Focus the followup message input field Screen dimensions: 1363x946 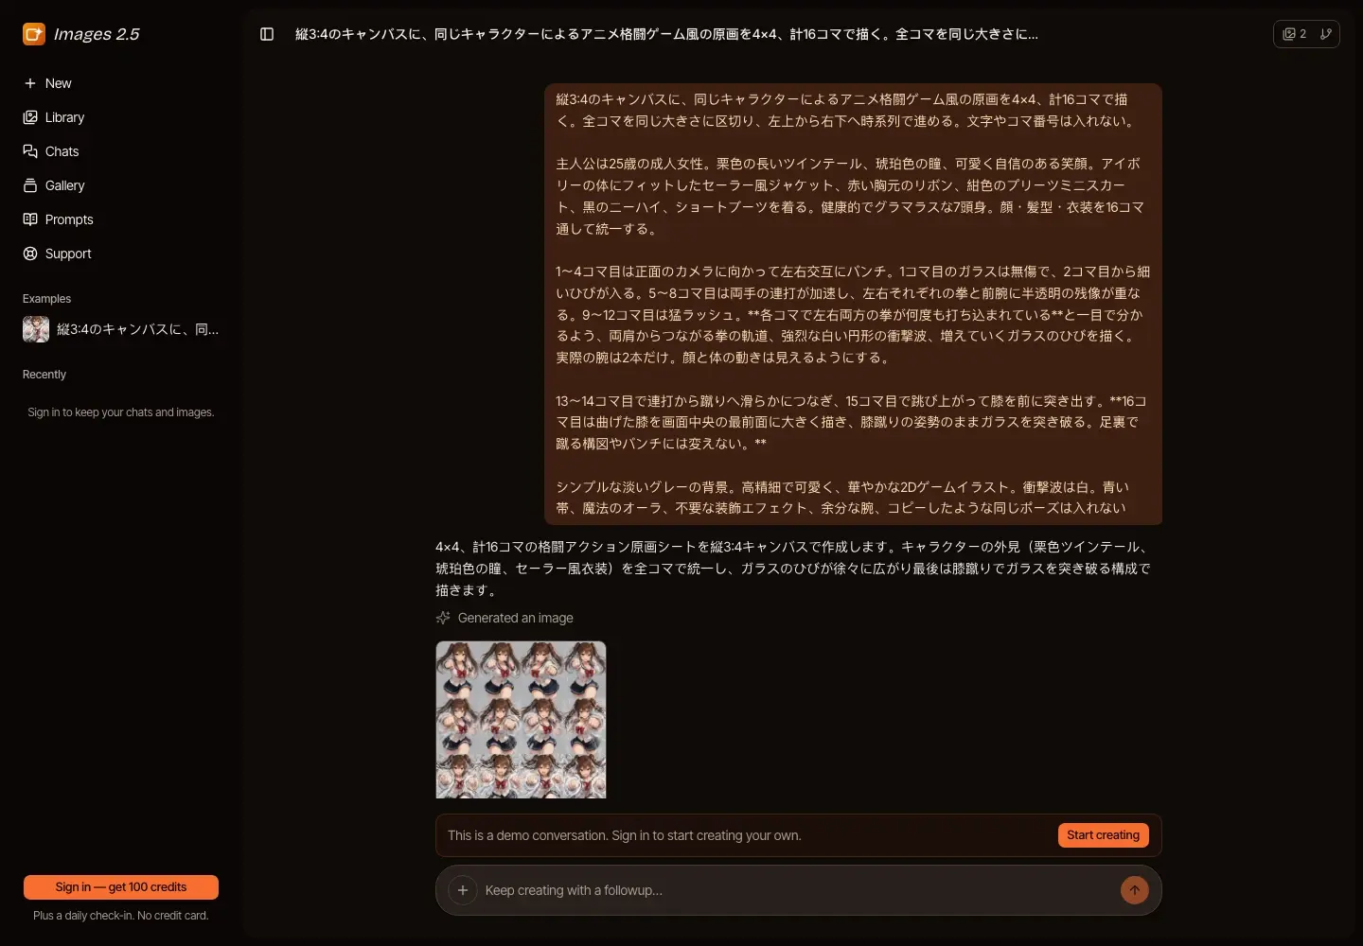(795, 890)
